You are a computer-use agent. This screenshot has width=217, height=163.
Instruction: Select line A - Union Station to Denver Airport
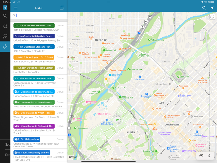pos(34,92)
